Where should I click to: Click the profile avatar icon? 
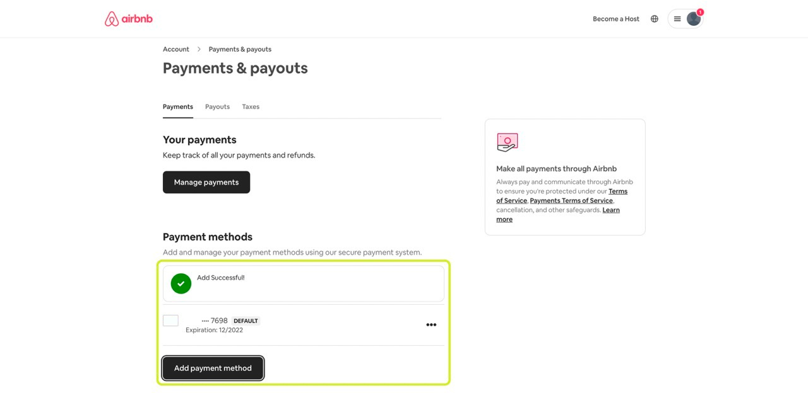(693, 20)
